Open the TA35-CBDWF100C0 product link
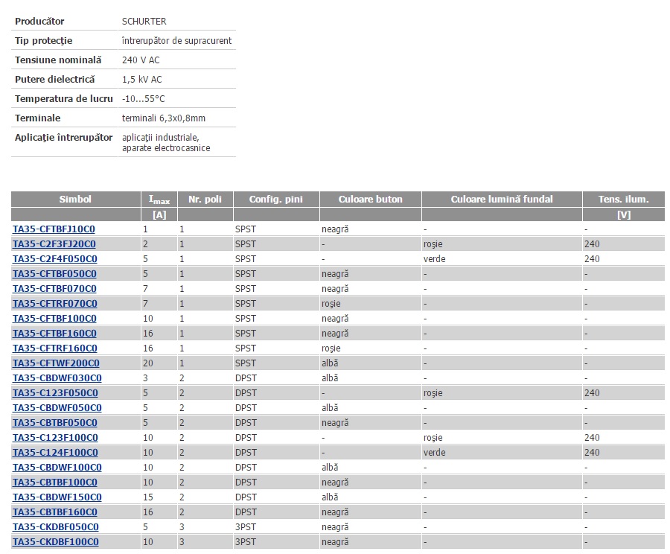 point(57,468)
